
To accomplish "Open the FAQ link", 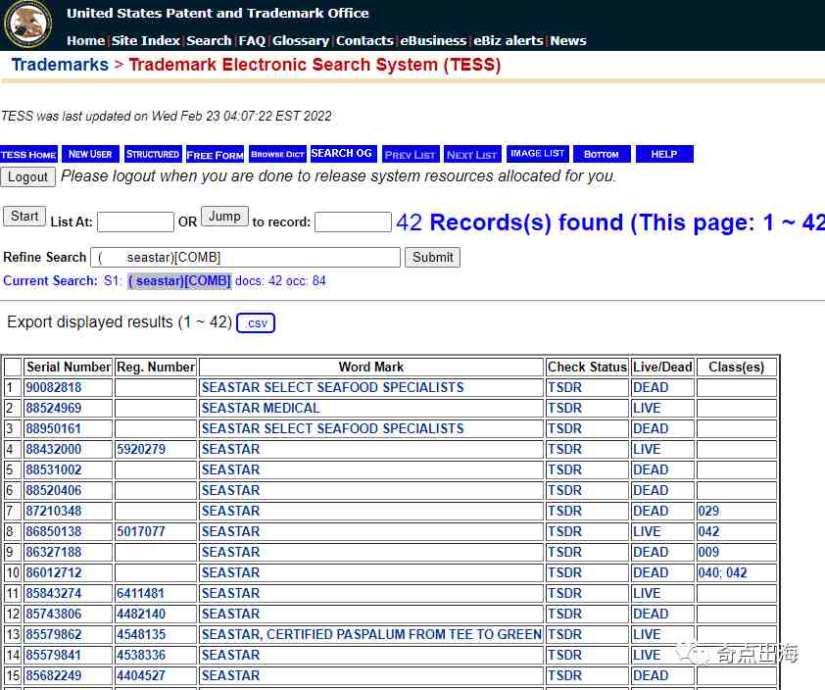I will pos(252,40).
